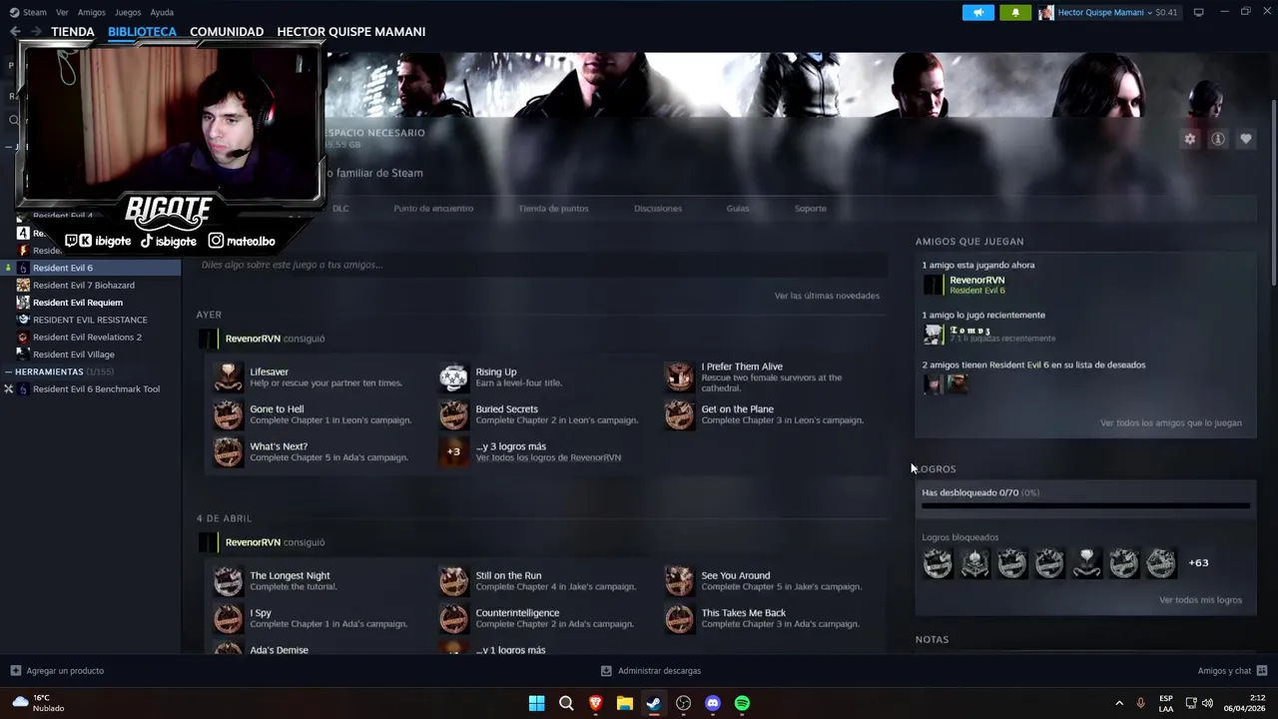Click Ver las últimas novedades link
This screenshot has width=1278, height=719.
click(827, 296)
